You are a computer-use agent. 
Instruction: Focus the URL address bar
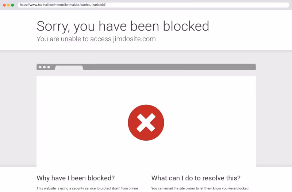tap(153, 5)
